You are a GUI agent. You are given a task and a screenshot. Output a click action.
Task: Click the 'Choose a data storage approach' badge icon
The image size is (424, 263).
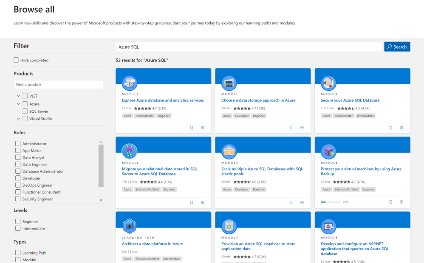pos(229,83)
